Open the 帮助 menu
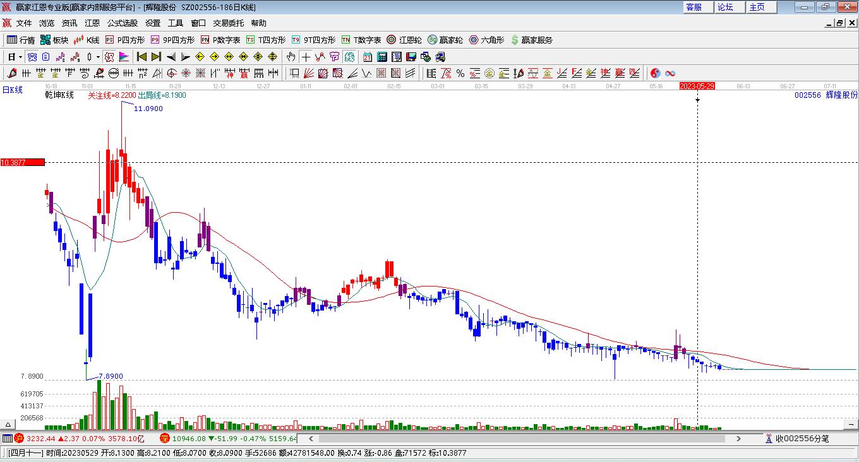This screenshot has height=462, width=859. click(259, 23)
